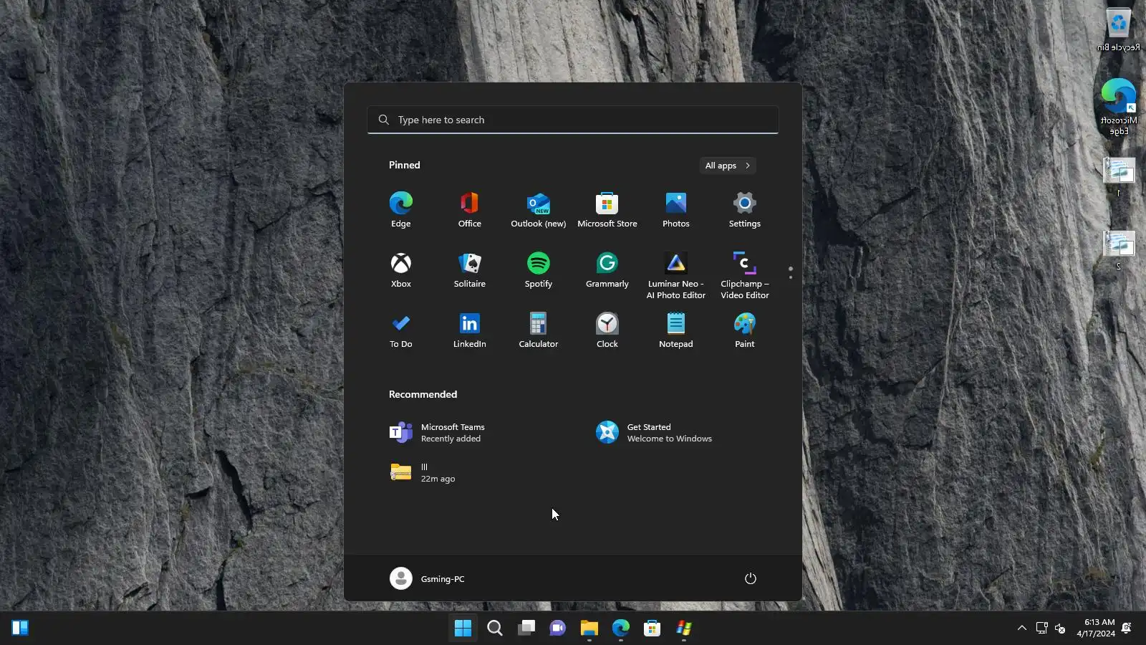
Task: Open the Edge app from Pinned
Action: pyautogui.click(x=401, y=210)
